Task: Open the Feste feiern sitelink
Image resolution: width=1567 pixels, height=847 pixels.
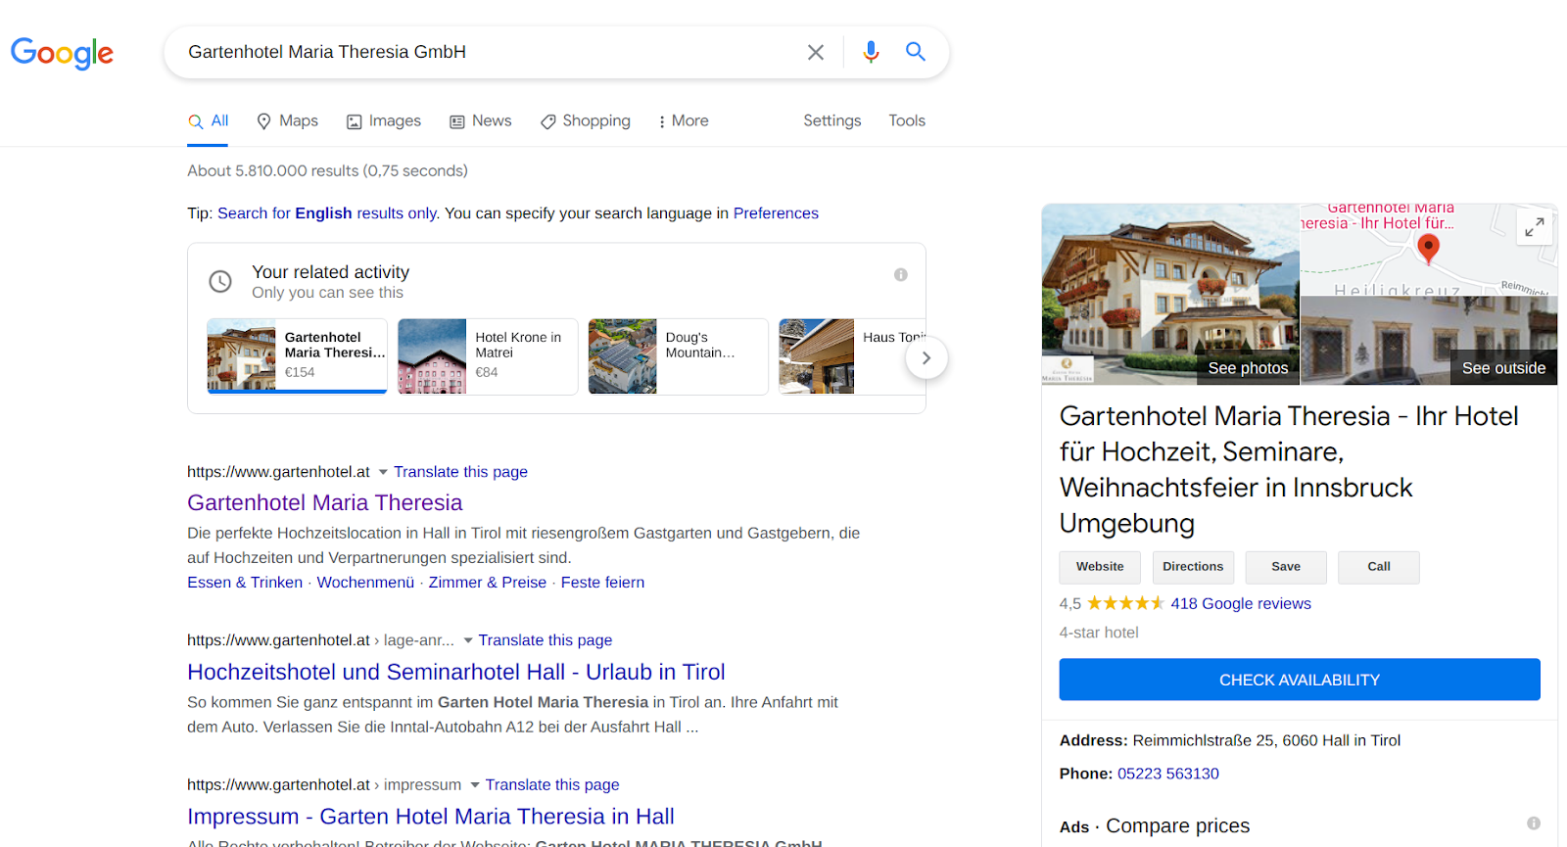Action: (x=603, y=583)
